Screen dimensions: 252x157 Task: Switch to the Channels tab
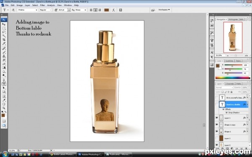[230, 84]
